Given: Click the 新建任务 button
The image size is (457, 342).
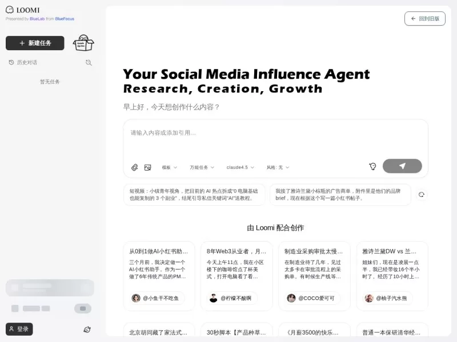Looking at the screenshot, I should (35, 43).
